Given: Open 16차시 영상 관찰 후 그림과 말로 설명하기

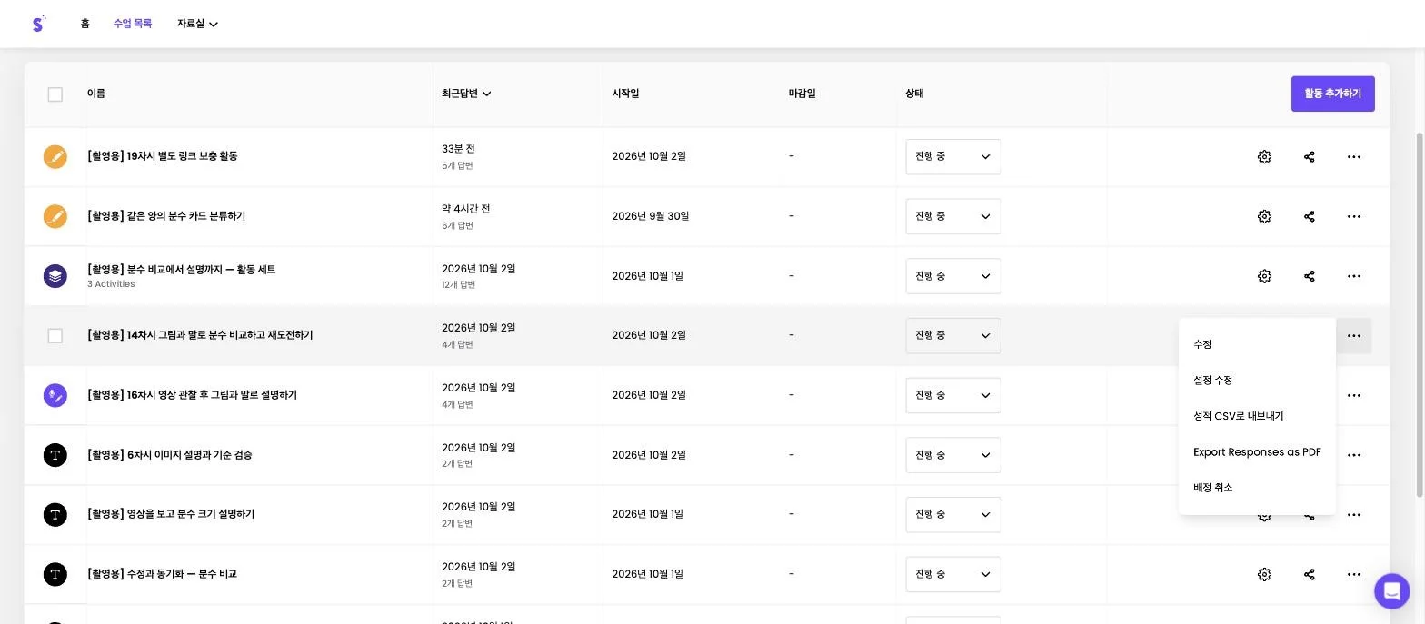Looking at the screenshot, I should 192,395.
